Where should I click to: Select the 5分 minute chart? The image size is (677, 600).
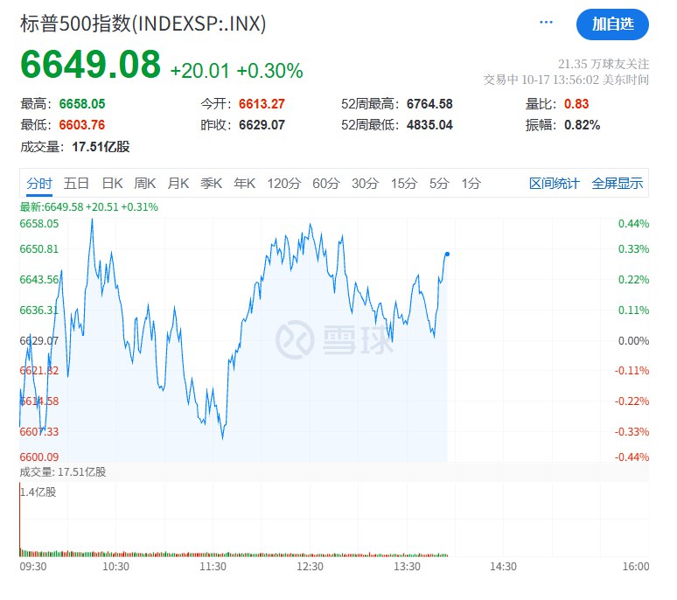click(x=439, y=183)
